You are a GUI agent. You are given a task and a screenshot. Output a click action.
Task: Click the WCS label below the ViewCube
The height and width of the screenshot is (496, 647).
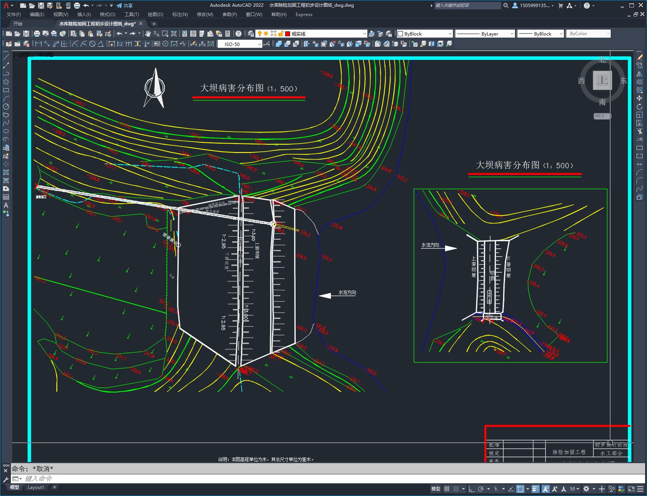point(600,116)
